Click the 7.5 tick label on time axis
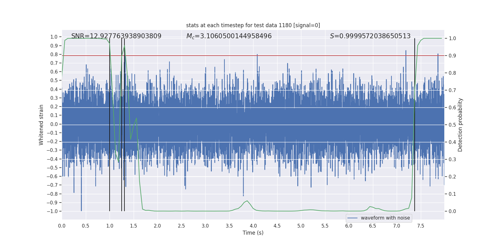Viewport: 494px width, 247px height. pyautogui.click(x=421, y=226)
